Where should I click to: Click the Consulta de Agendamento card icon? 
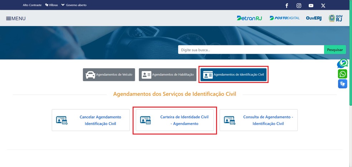[x=230, y=120]
